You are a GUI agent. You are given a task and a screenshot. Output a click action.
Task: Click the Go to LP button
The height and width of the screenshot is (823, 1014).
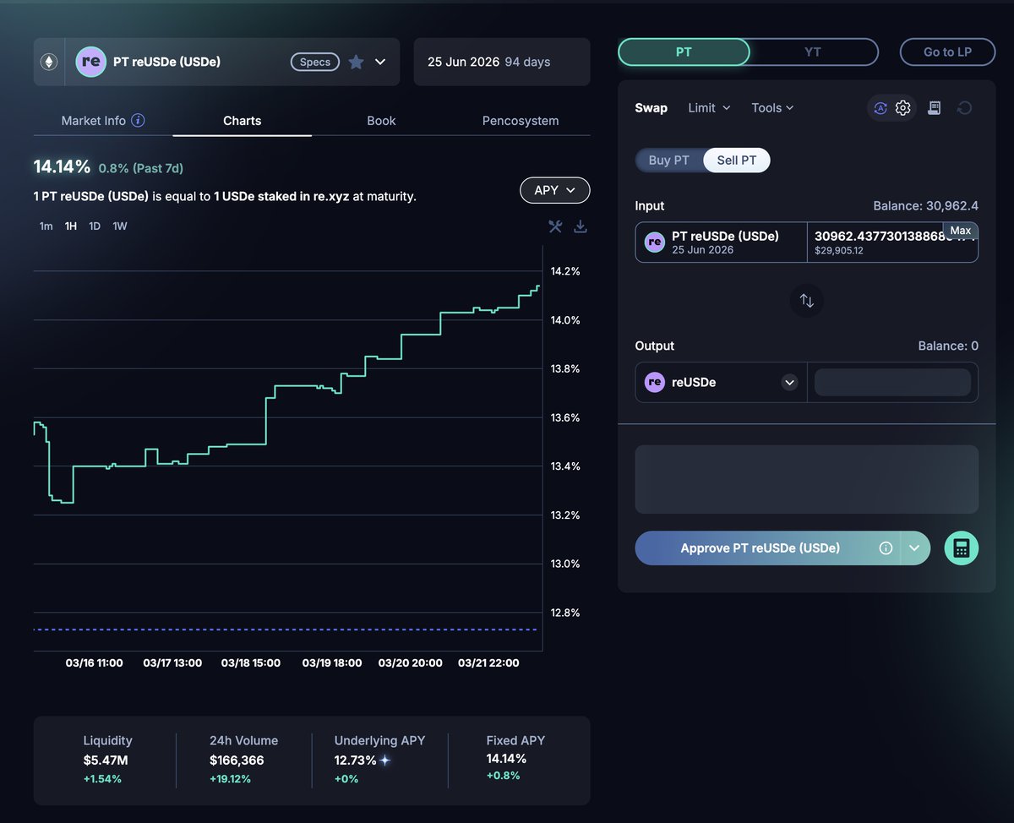947,52
